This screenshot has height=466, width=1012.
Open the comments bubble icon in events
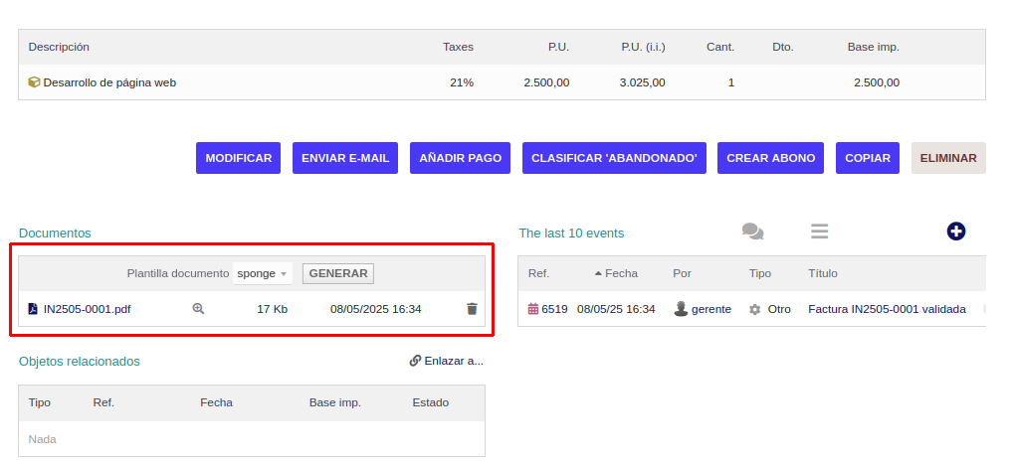point(752,232)
